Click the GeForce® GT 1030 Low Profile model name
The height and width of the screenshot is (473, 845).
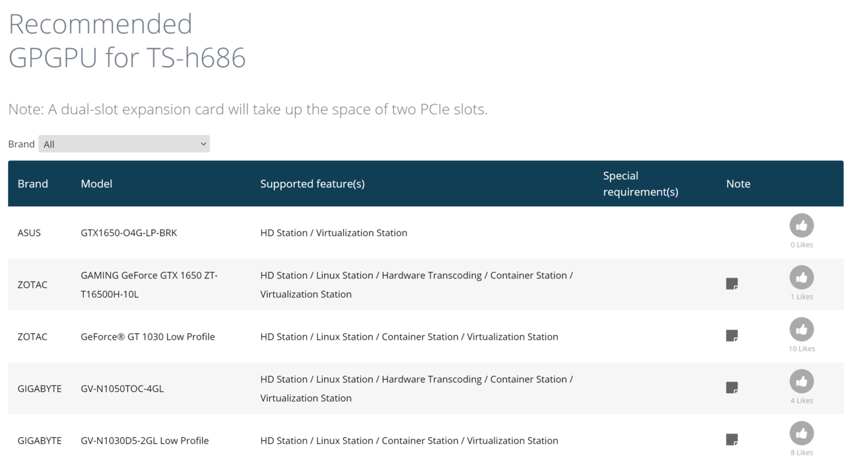tap(148, 336)
